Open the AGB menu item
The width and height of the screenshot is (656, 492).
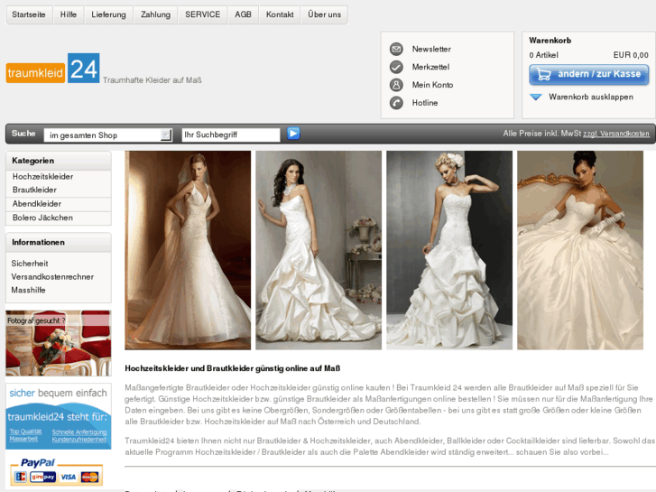tap(243, 14)
